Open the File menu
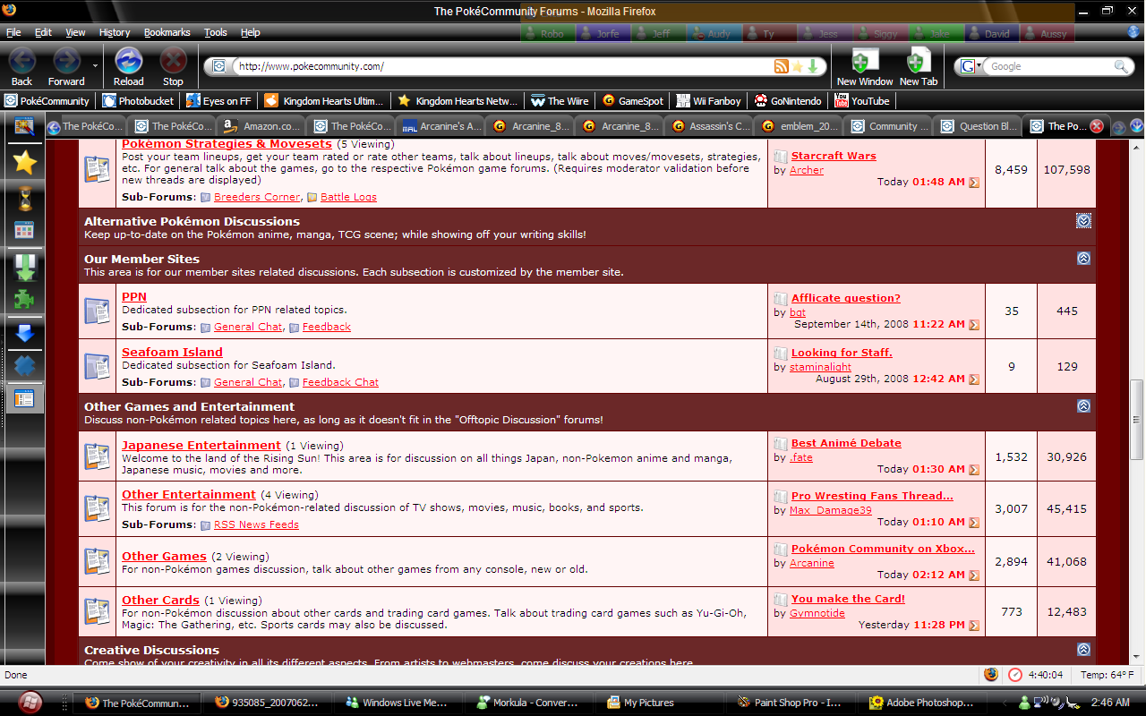 point(13,32)
